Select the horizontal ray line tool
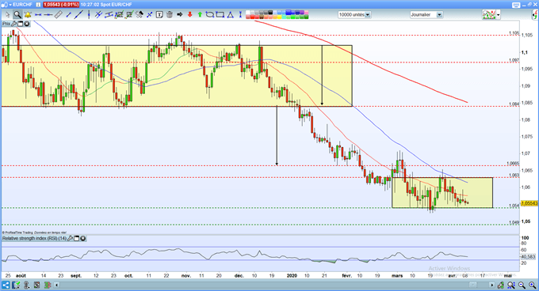The height and width of the screenshot is (291, 539). [x=48, y=15]
